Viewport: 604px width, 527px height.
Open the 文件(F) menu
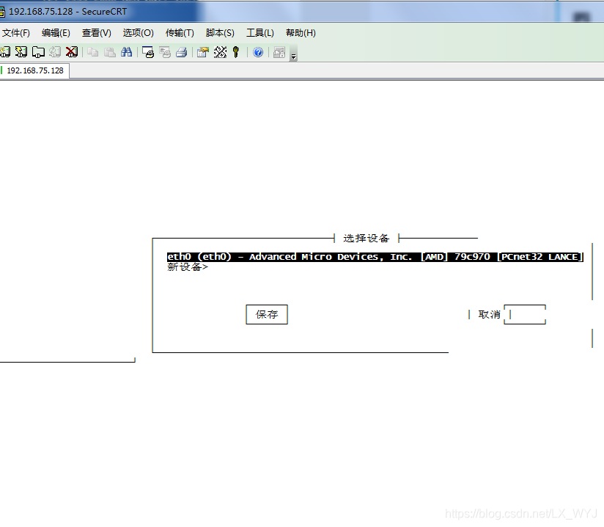pos(16,33)
